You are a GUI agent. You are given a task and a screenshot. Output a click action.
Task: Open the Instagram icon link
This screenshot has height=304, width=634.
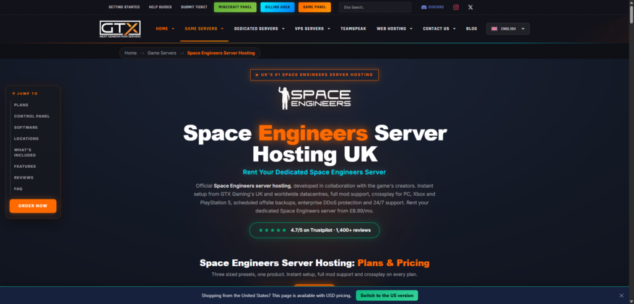[x=456, y=7]
